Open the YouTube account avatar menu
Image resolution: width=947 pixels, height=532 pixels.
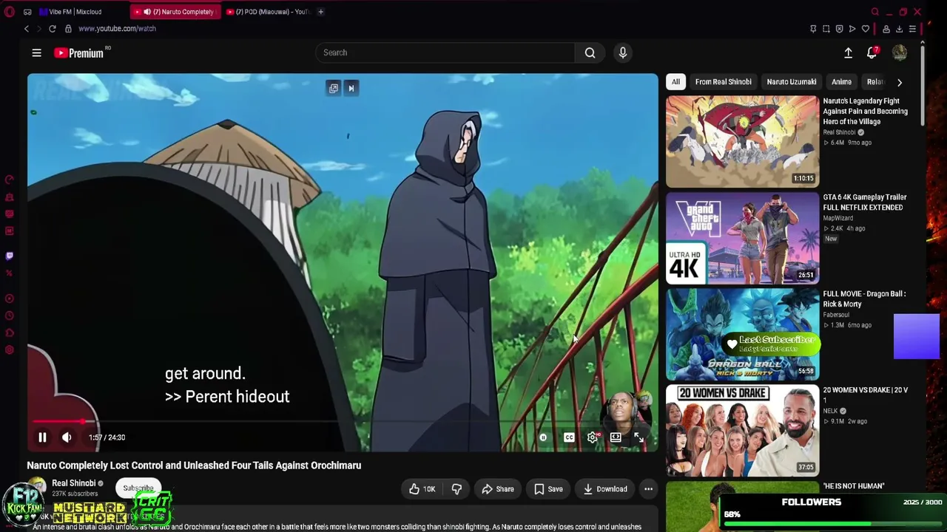(x=900, y=52)
